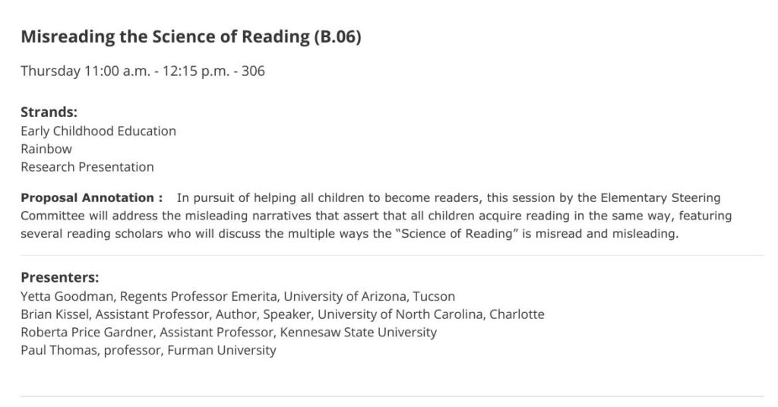Click the Presenters heading

click(x=60, y=277)
